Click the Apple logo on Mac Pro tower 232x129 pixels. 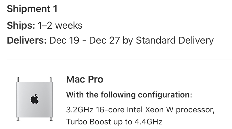pyautogui.click(x=34, y=99)
